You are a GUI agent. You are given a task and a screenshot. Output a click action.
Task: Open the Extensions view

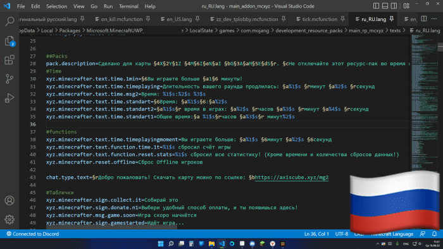pos(9,60)
